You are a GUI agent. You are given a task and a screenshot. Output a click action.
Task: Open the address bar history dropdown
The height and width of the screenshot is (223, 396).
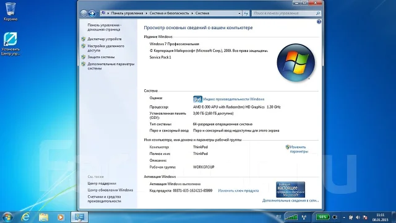[239, 13]
